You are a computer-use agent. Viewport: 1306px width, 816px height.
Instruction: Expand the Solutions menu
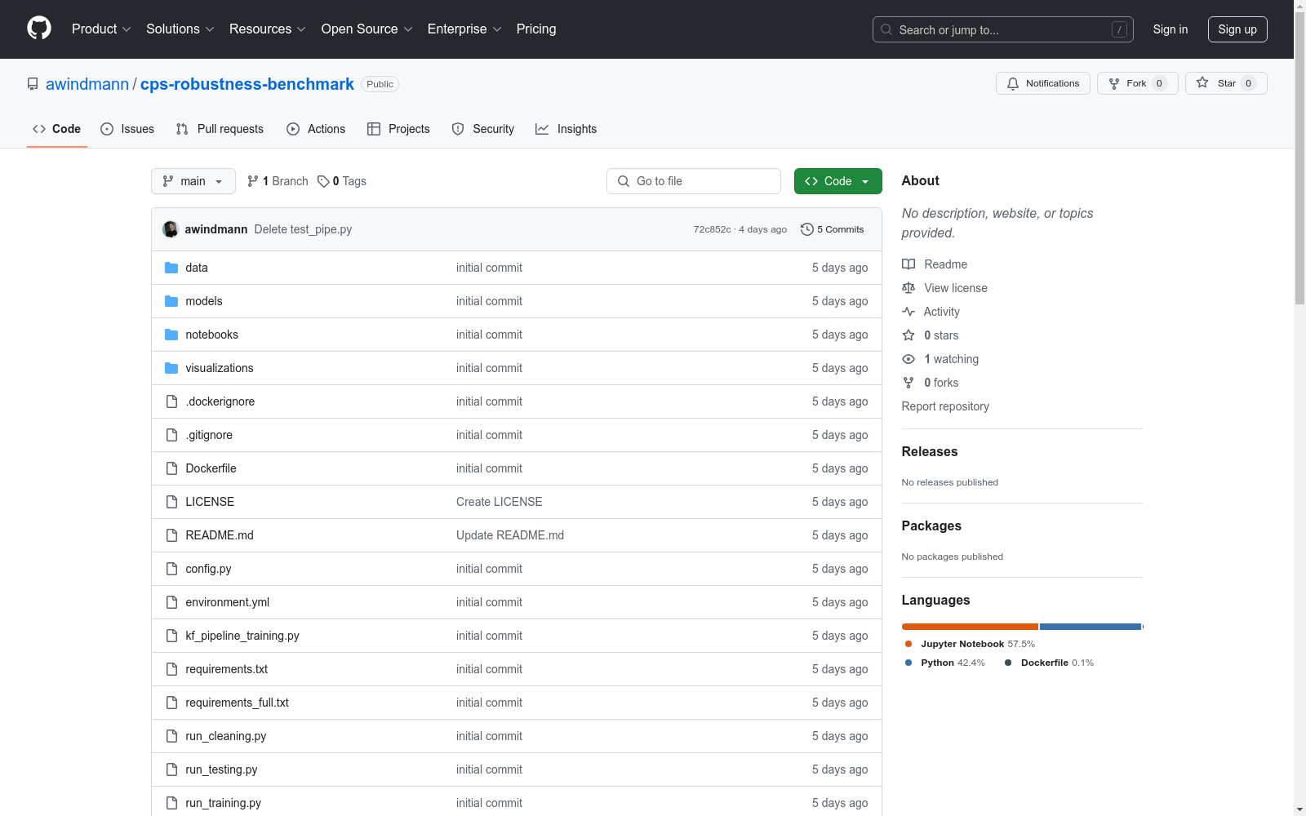point(180,29)
